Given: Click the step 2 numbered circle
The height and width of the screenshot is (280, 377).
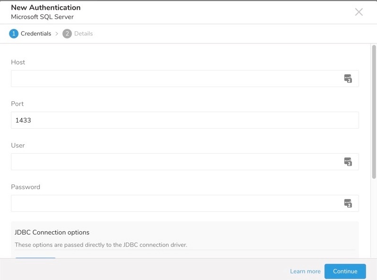Looking at the screenshot, I should 67,34.
